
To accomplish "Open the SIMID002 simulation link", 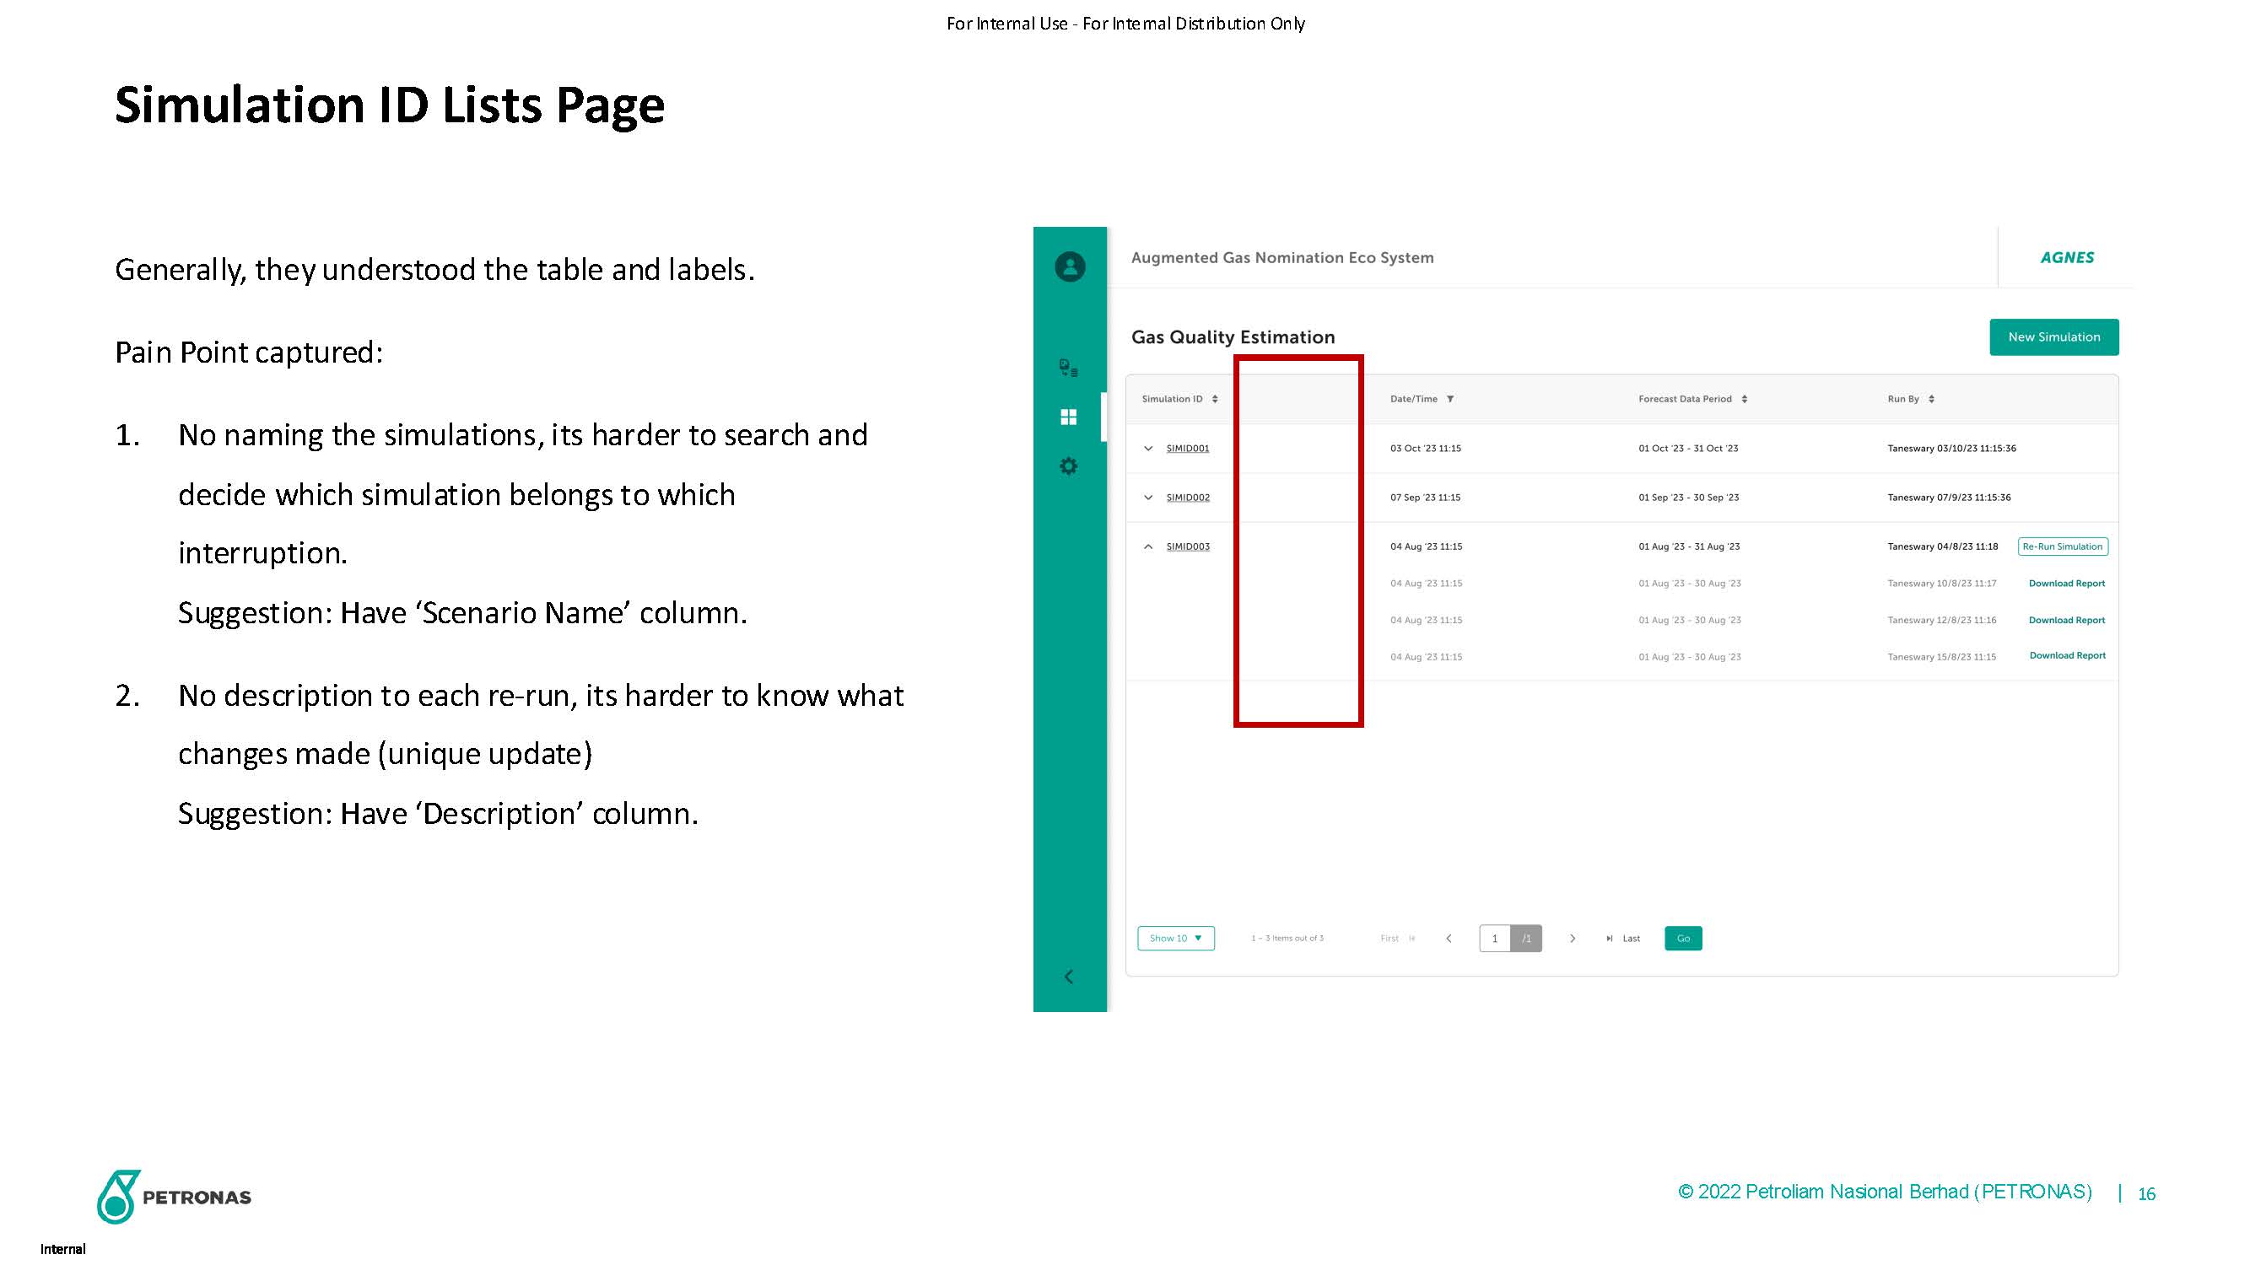I will pyautogui.click(x=1188, y=498).
